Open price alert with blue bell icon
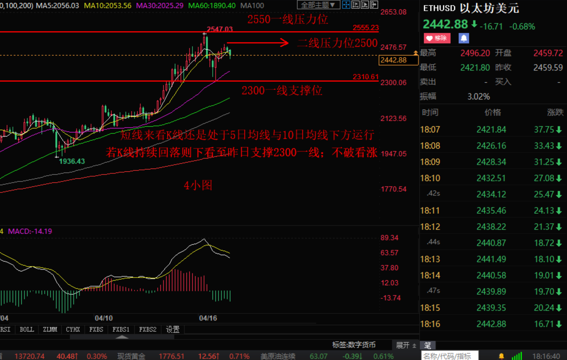The height and width of the screenshot is (360, 567). (x=463, y=38)
